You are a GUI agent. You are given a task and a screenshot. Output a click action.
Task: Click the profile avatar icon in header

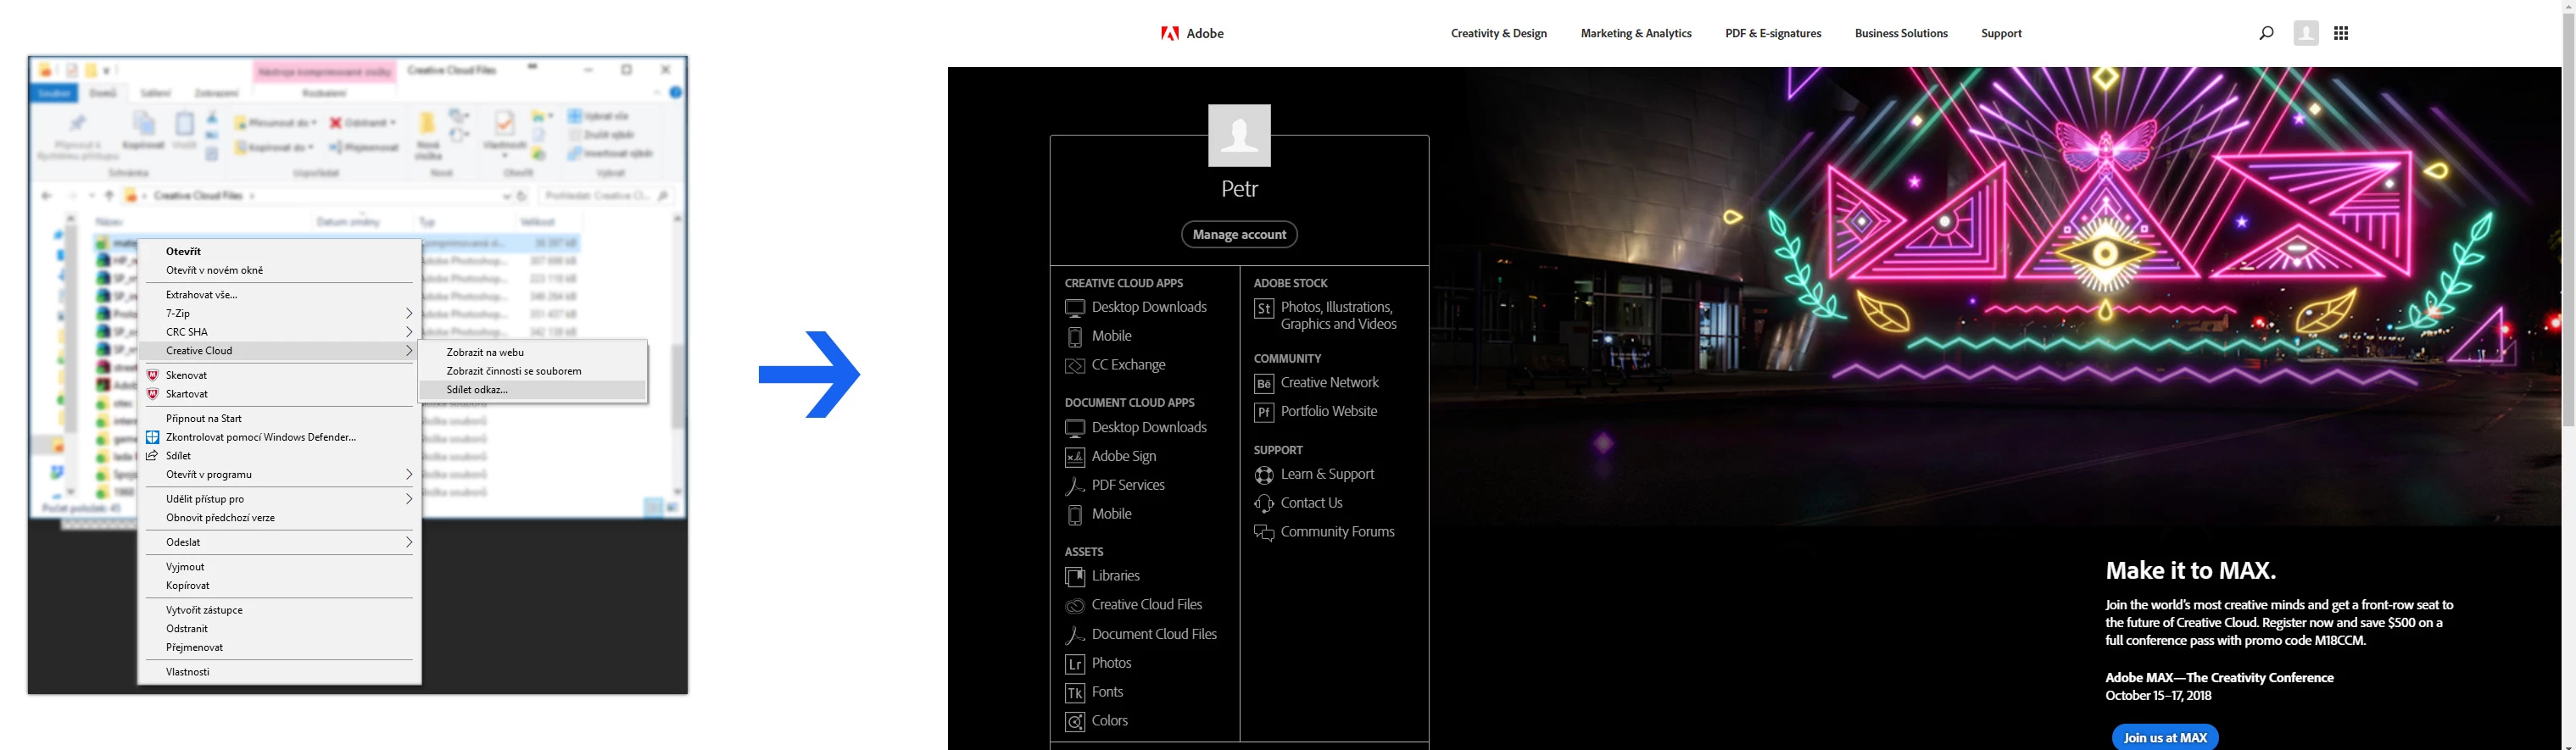2306,33
